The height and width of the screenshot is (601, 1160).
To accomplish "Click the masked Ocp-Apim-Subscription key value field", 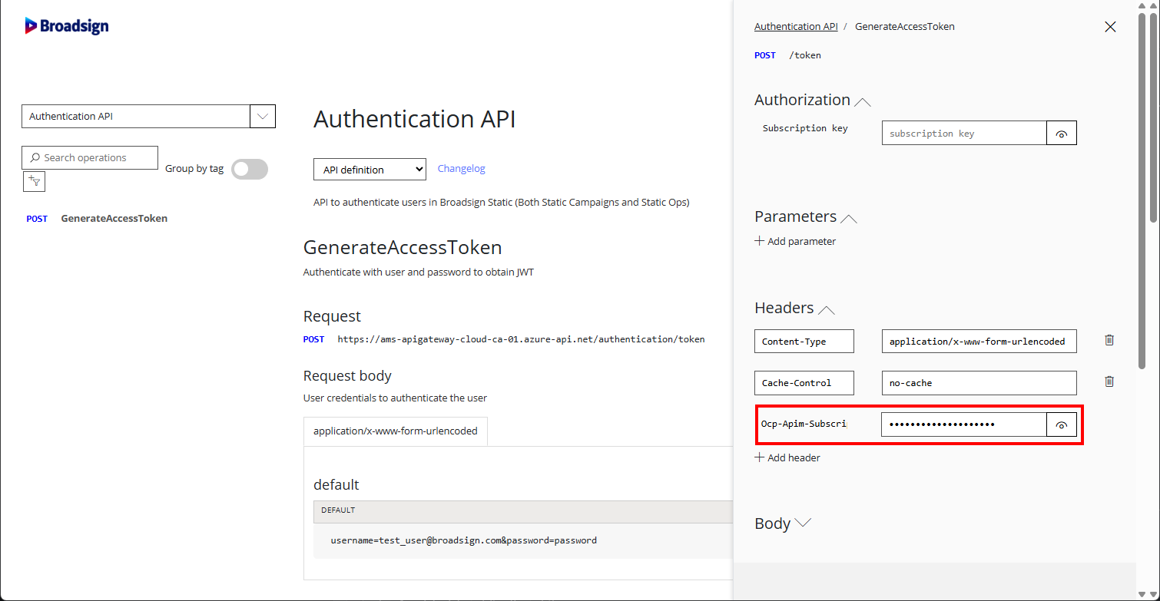I will pos(964,424).
